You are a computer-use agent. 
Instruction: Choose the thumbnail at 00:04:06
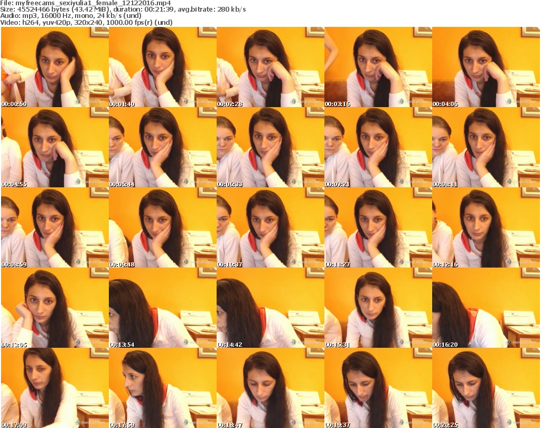tap(486, 67)
